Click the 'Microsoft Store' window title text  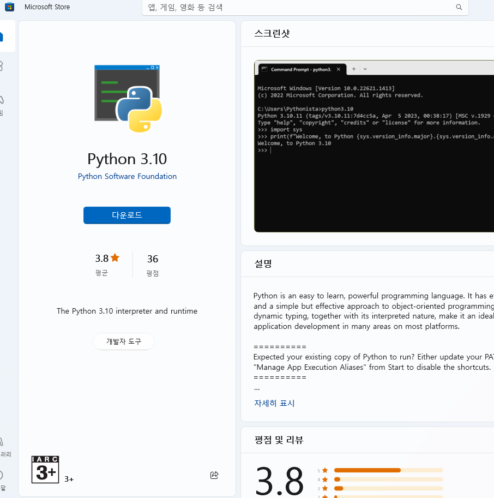[47, 7]
